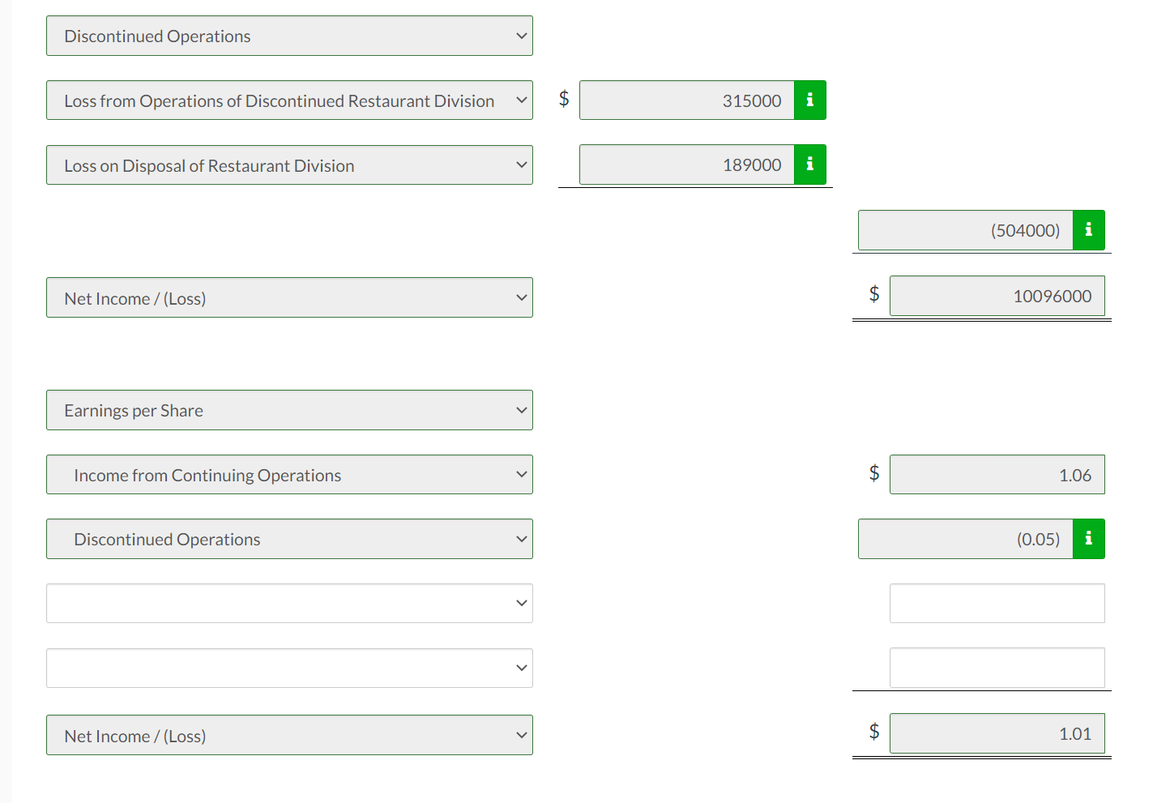Click info icon beside (504000) total
Image resolution: width=1170 pixels, height=803 pixels.
1088,230
